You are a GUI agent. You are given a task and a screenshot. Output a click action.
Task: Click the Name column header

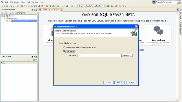click(x=19, y=63)
